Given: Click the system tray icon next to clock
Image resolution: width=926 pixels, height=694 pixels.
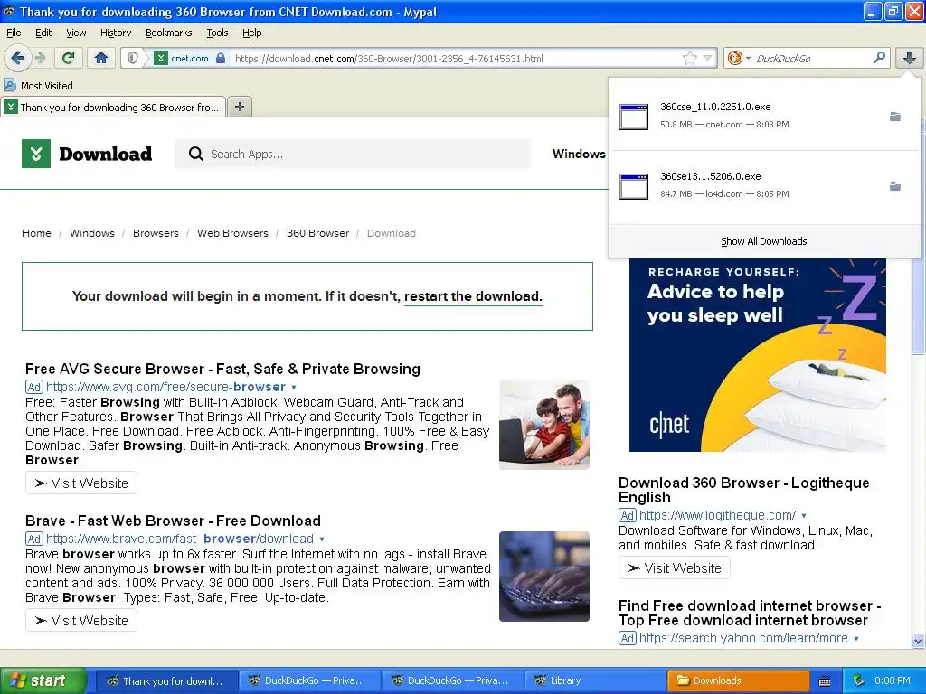Looking at the screenshot, I should click(858, 680).
